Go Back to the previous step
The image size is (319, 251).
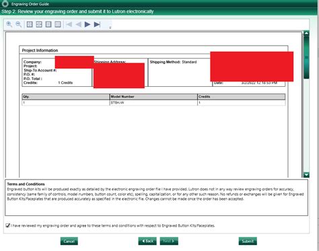147,241
